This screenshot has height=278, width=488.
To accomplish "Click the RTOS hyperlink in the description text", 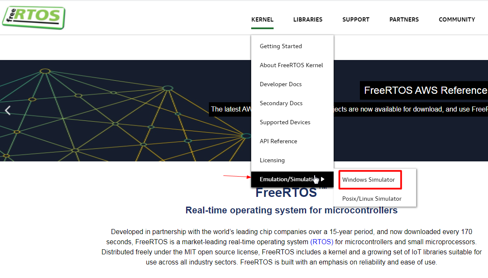I will tap(322, 242).
